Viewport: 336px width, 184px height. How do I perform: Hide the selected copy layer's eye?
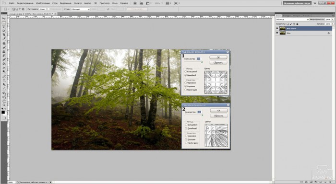click(277, 28)
